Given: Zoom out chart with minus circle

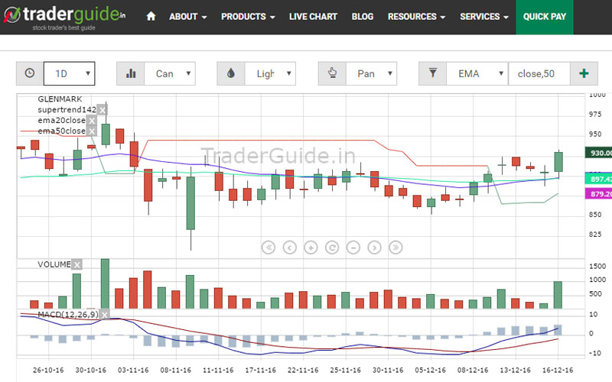Looking at the screenshot, I should (x=353, y=248).
